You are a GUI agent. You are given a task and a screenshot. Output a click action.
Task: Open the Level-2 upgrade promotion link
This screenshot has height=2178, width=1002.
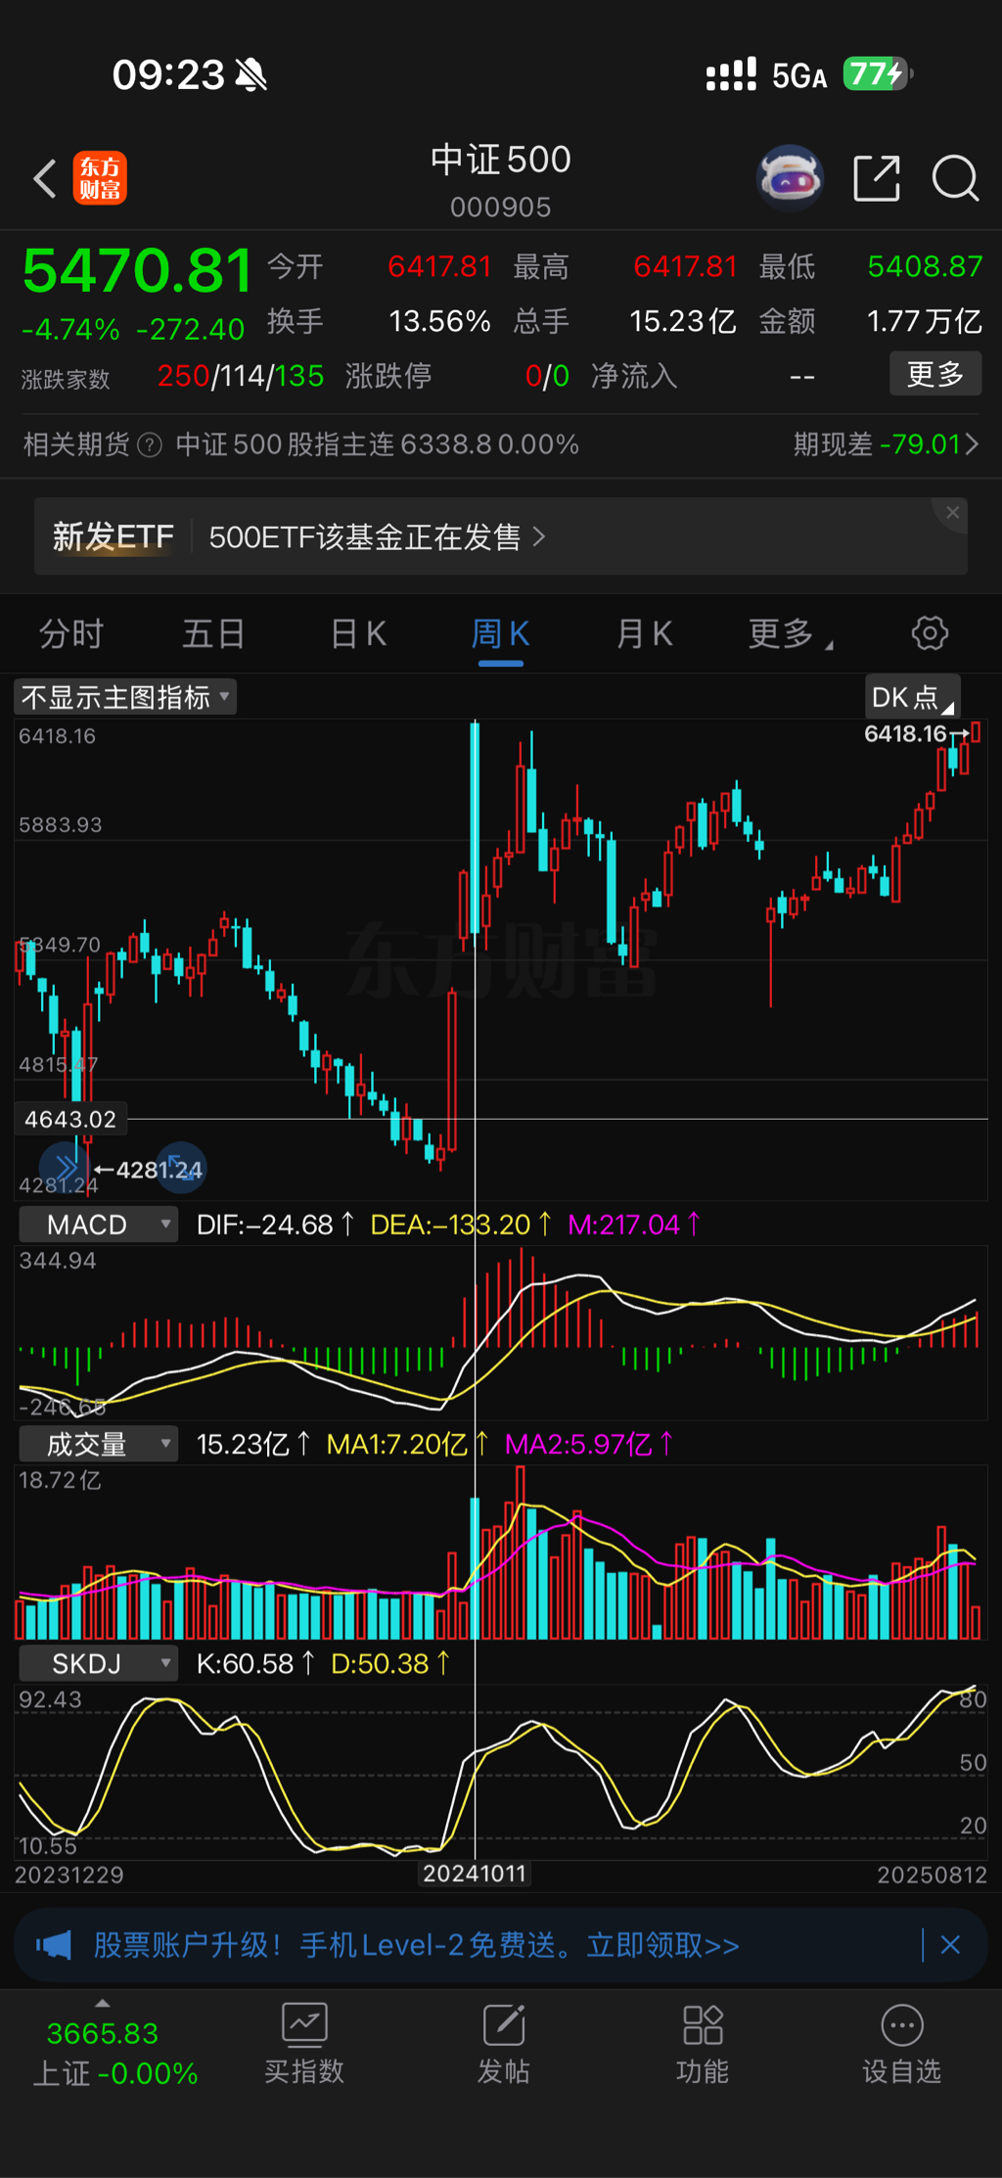416,1945
